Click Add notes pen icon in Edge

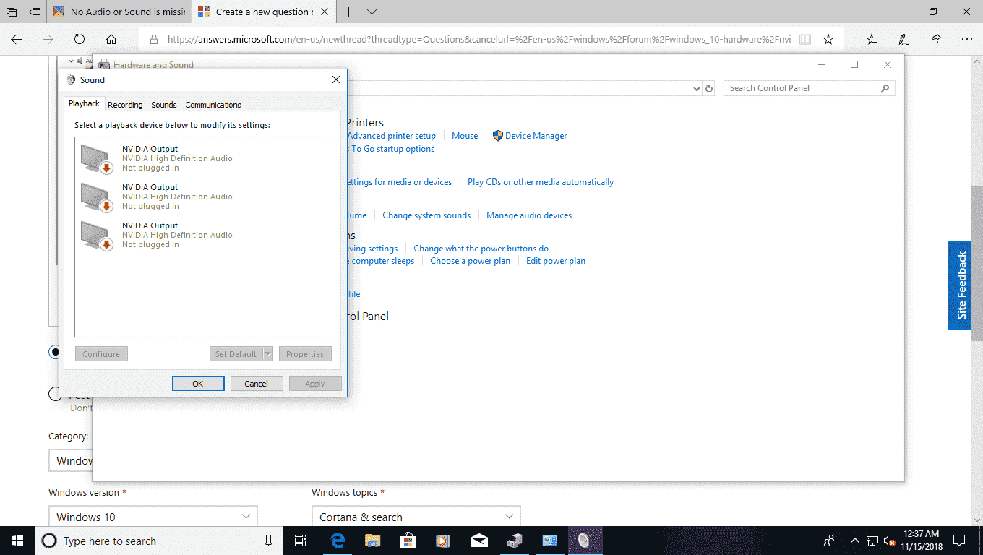pos(903,40)
